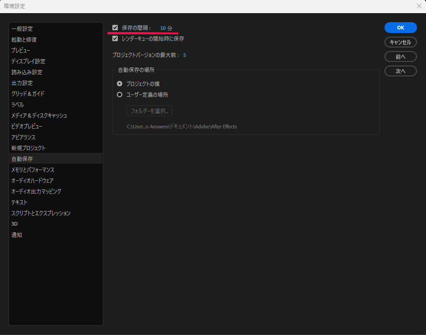Open the 一般設定 category

pos(22,29)
